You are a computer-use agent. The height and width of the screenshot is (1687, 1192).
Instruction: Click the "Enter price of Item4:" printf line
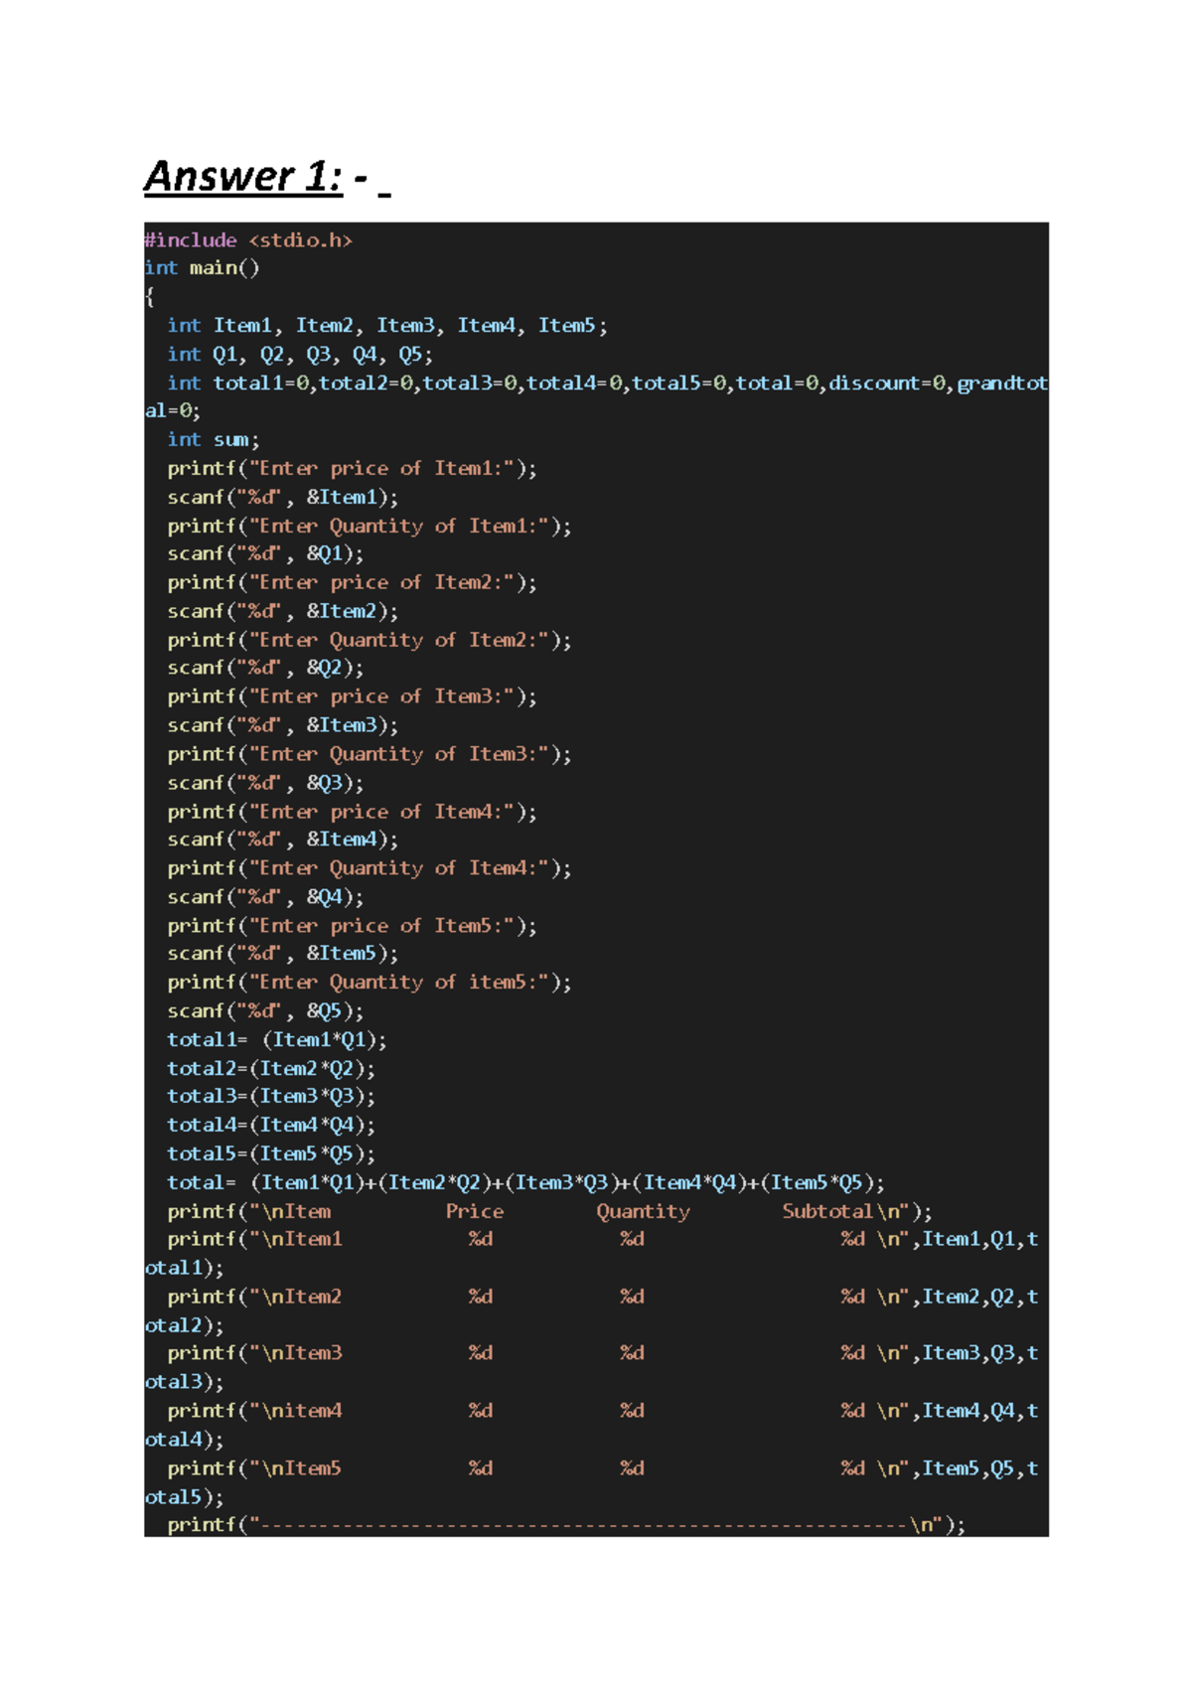pos(352,813)
